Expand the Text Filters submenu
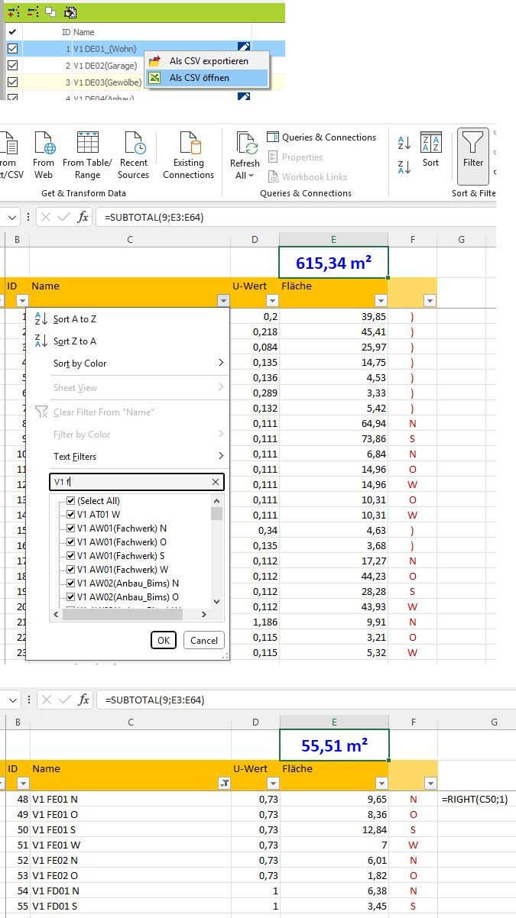 [138, 457]
